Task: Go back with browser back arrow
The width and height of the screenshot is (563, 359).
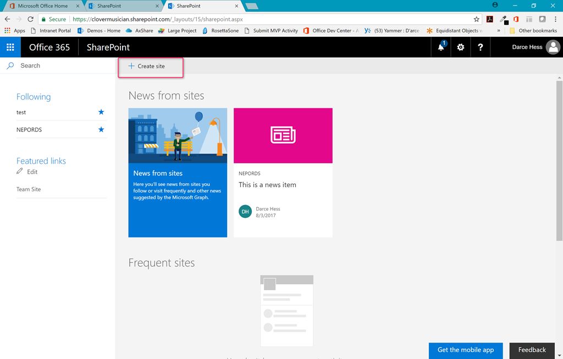Action: (x=8, y=19)
